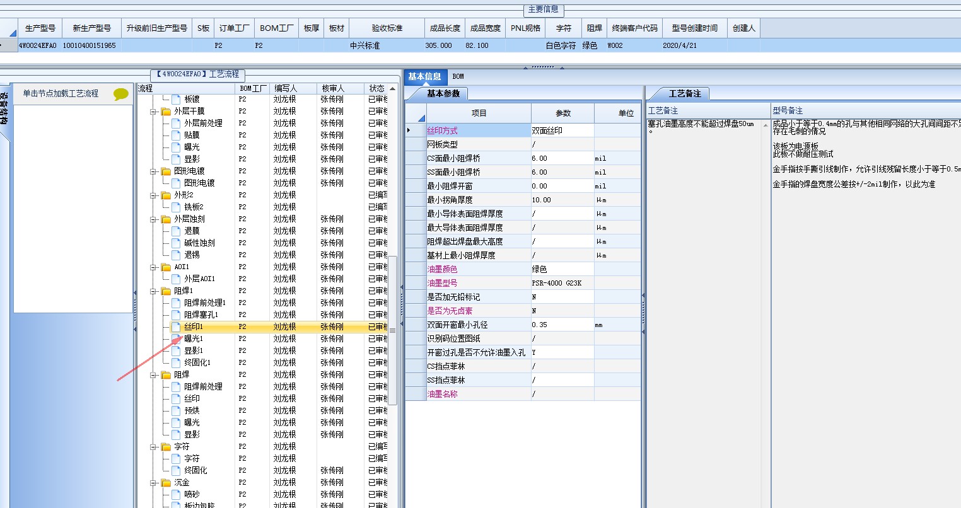This screenshot has width=961, height=508.
Task: Select the 预烘 process step
Action: pos(192,410)
